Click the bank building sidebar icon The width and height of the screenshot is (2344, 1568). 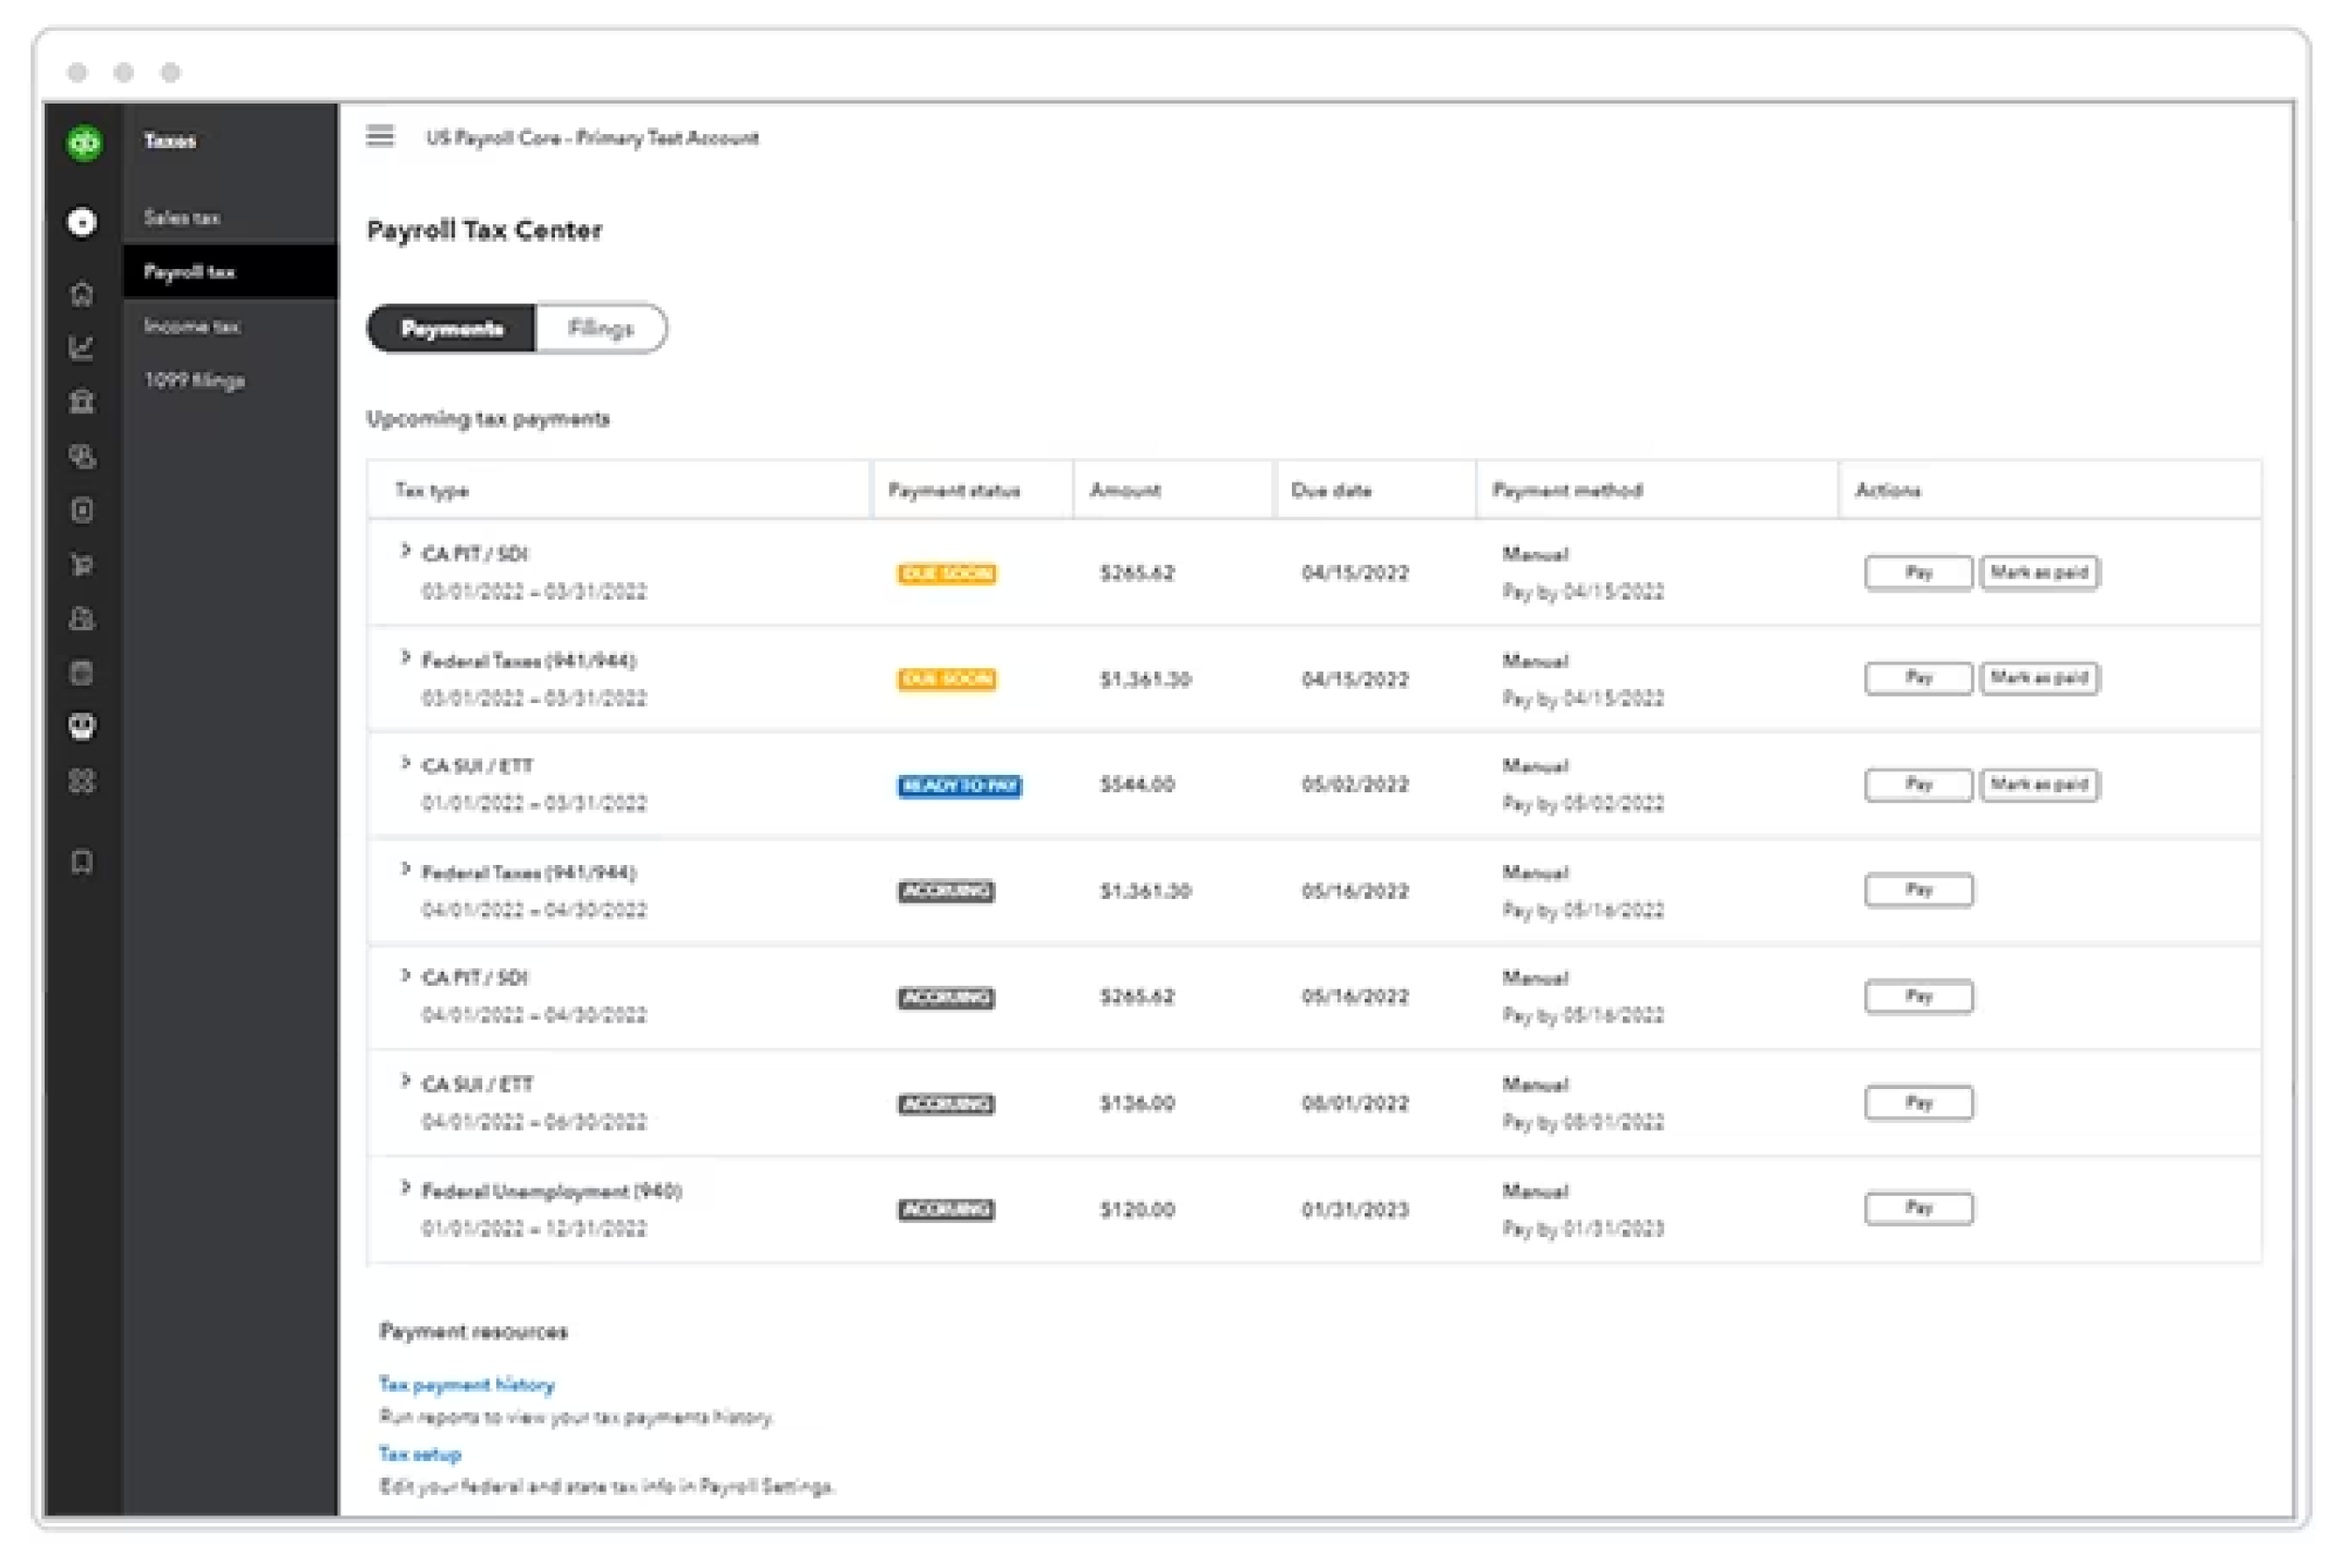[82, 402]
